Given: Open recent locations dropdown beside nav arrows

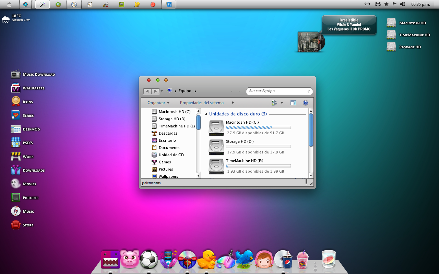Looking at the screenshot, I should click(162, 91).
